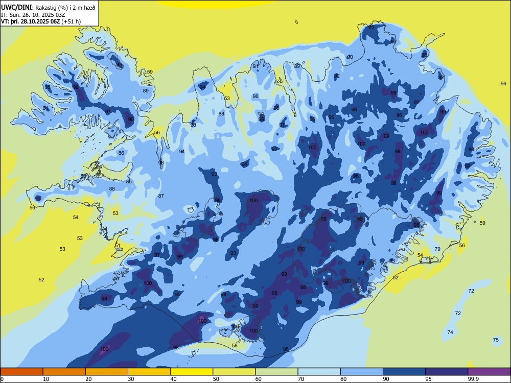Click the 30–40 gold legend swatch
Image resolution: width=511 pixels, height=383 pixels.
click(149, 372)
